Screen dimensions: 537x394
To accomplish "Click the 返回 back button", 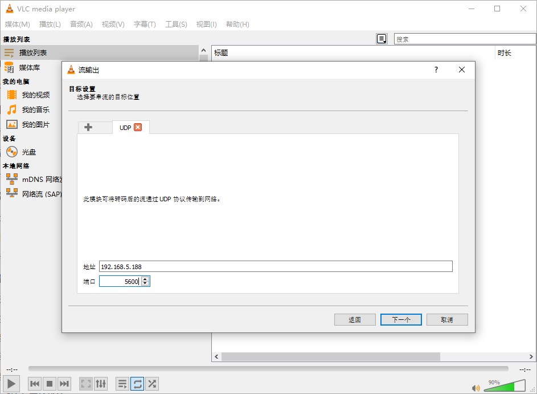I will 355,319.
